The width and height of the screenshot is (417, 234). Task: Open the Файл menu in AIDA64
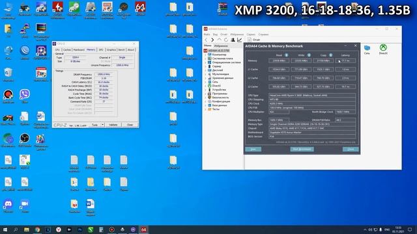tap(207, 34)
